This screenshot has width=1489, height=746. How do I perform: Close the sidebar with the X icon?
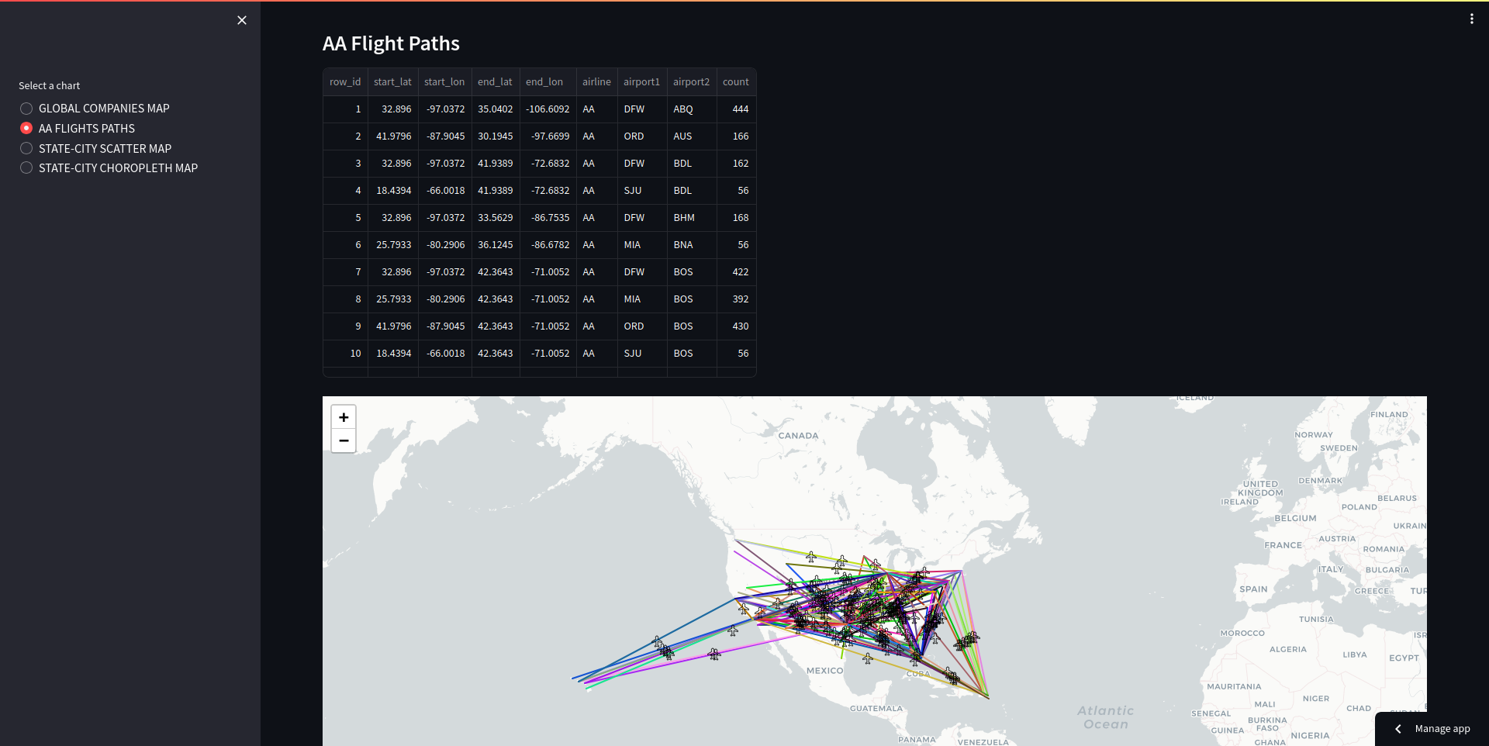pyautogui.click(x=242, y=20)
